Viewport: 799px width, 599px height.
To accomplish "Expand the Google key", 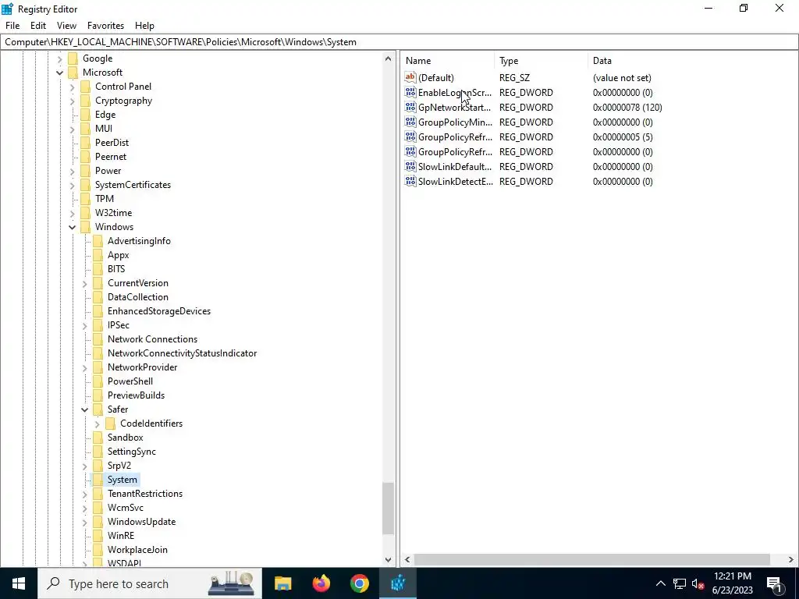I will (59, 58).
